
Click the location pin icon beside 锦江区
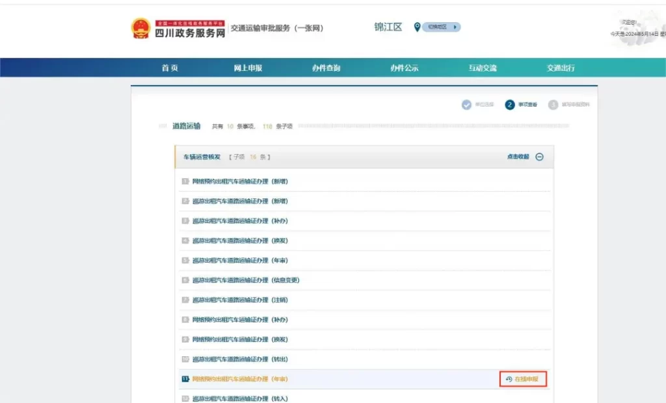(417, 27)
